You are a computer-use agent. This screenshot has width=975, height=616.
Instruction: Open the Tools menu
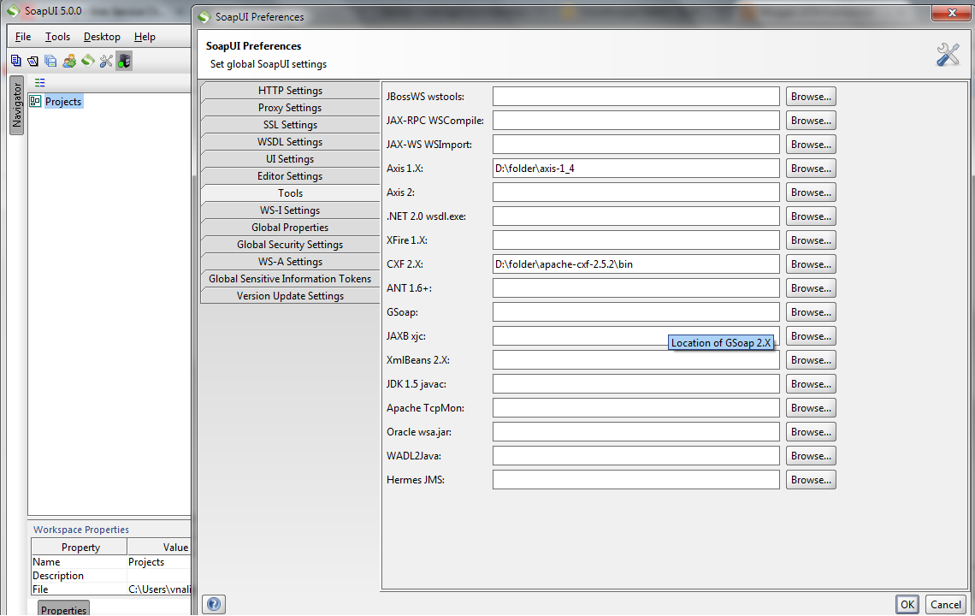pyautogui.click(x=56, y=37)
